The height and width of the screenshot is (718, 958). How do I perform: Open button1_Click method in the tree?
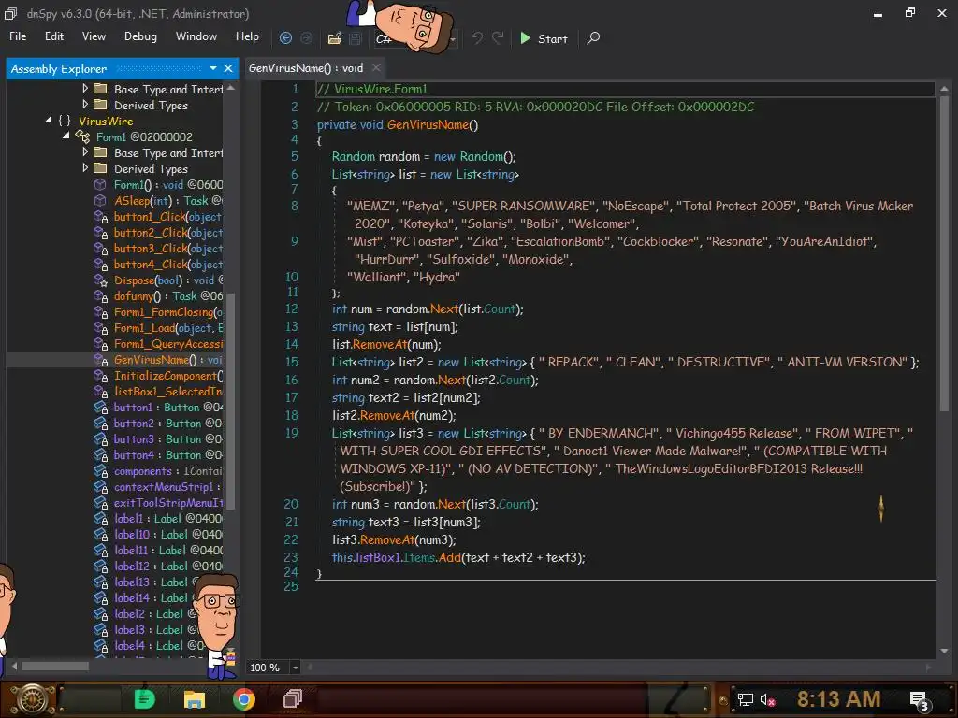point(167,217)
